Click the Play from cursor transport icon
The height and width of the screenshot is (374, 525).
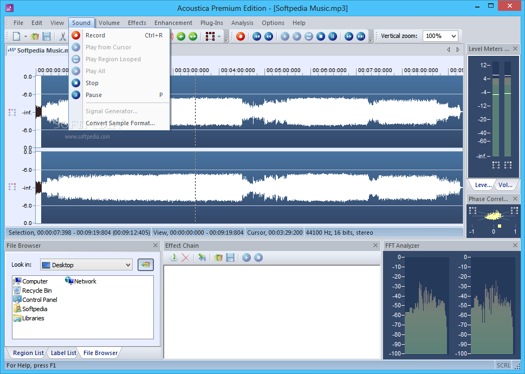[x=285, y=36]
